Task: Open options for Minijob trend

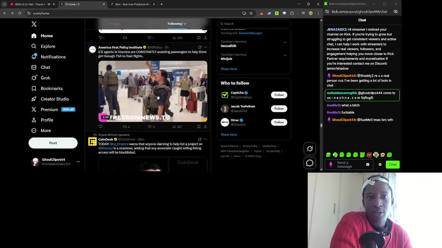Action: [x=285, y=55]
